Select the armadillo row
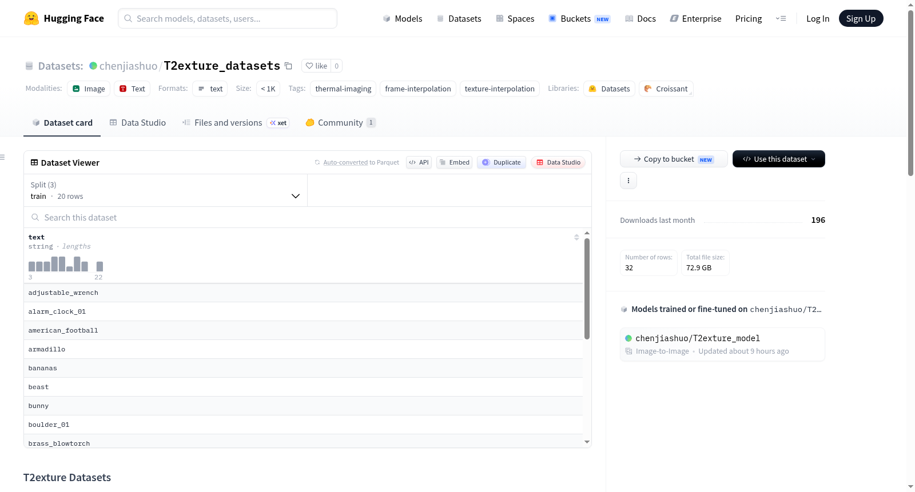The image size is (915, 492). point(303,349)
